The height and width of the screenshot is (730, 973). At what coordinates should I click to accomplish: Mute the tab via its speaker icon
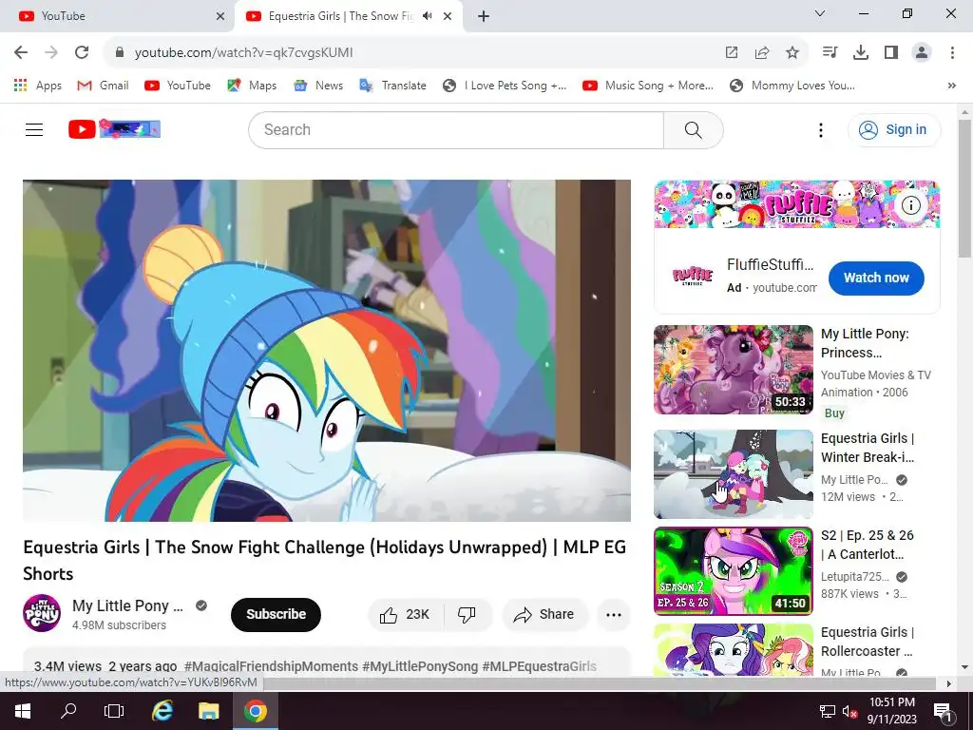pos(427,16)
